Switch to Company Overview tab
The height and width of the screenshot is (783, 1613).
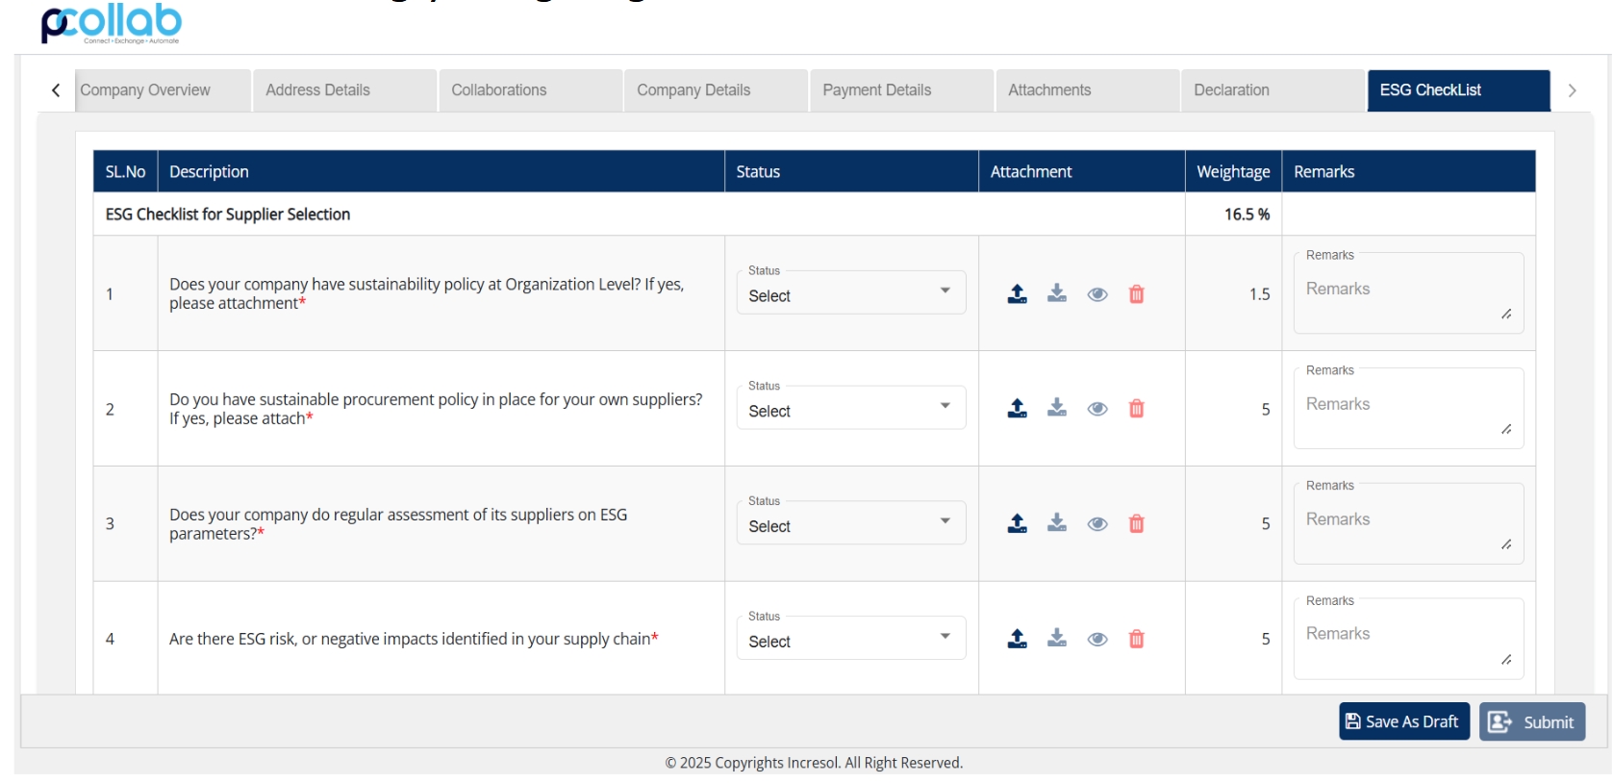pos(163,90)
